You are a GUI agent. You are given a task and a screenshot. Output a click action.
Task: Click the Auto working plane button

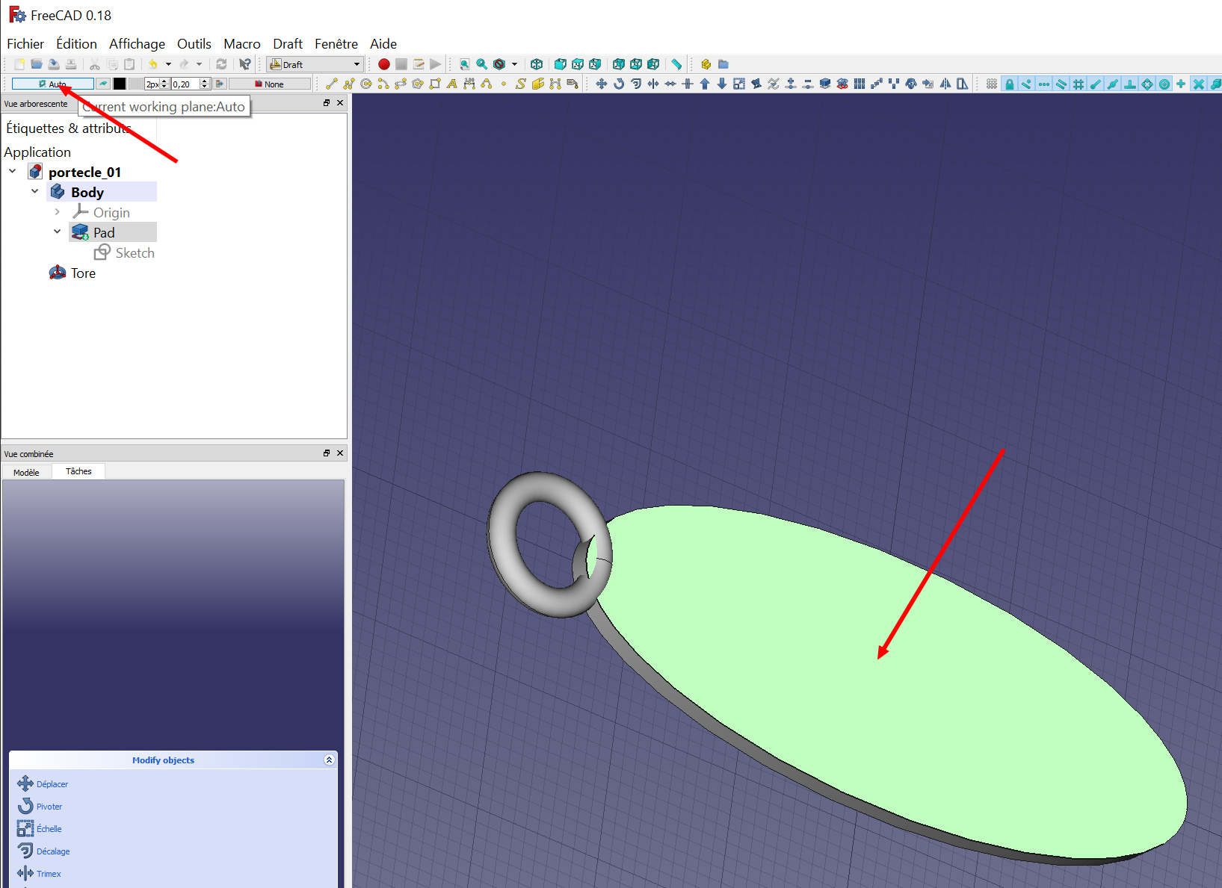pos(52,84)
